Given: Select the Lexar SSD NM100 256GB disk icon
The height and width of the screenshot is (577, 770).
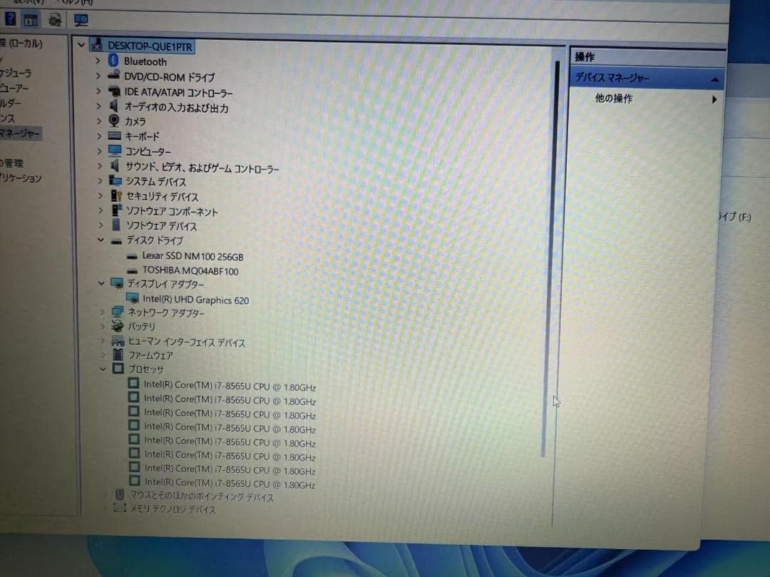Looking at the screenshot, I should click(132, 256).
